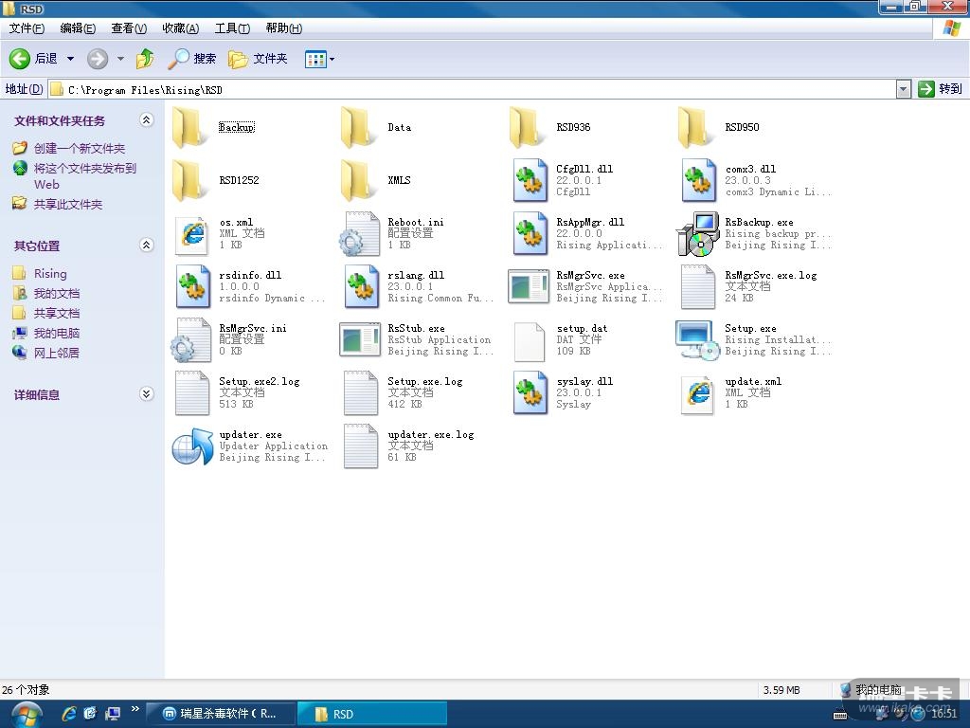
Task: Click the Forward arrow button
Action: (98, 59)
